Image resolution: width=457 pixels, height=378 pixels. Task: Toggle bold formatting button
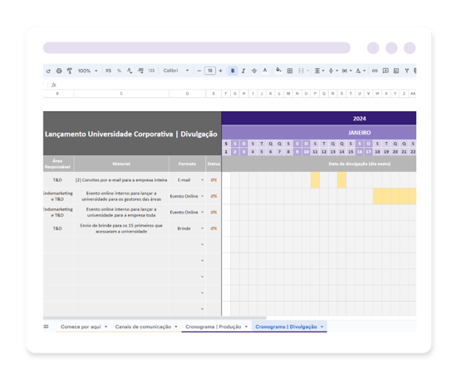pyautogui.click(x=233, y=71)
